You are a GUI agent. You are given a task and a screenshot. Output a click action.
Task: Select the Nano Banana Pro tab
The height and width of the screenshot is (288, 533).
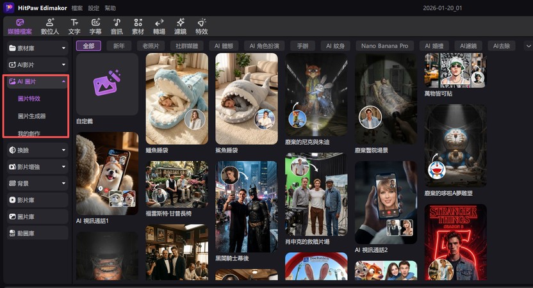tap(385, 46)
